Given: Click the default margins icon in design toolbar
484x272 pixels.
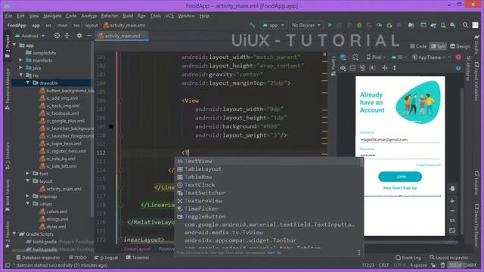Looking at the screenshot, I should point(373,68).
